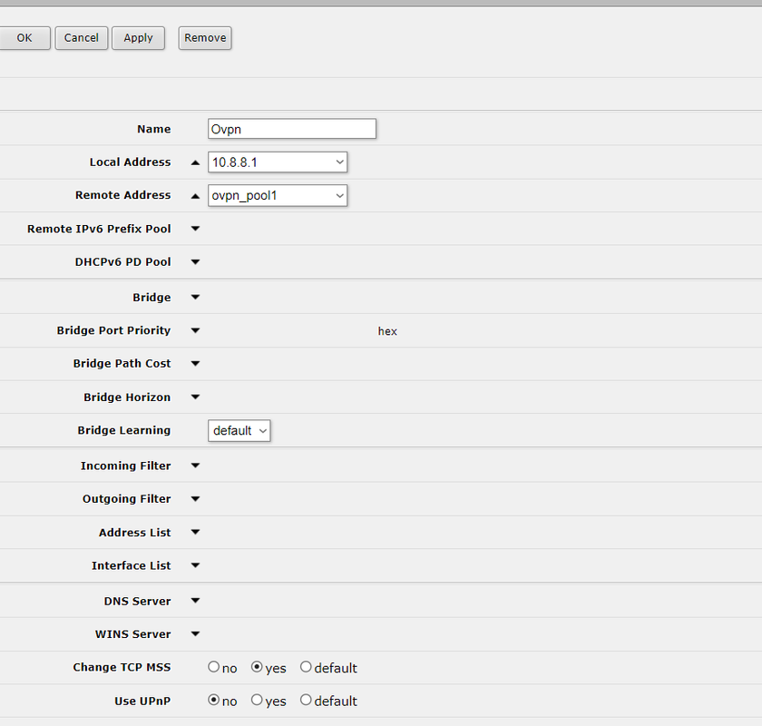Expand the DHCPv6 PD Pool option
762x726 pixels.
[195, 262]
